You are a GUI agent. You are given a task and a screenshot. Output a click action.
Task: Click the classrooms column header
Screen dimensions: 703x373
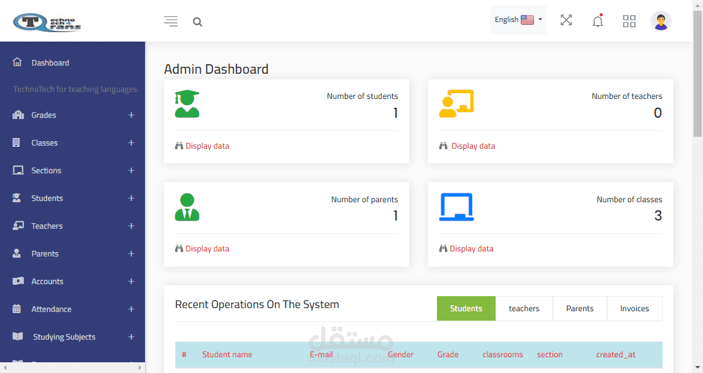point(503,355)
